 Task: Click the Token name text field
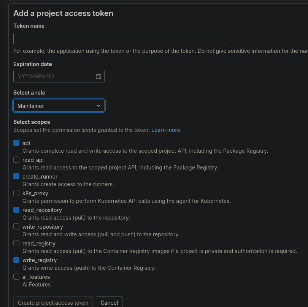119,39
